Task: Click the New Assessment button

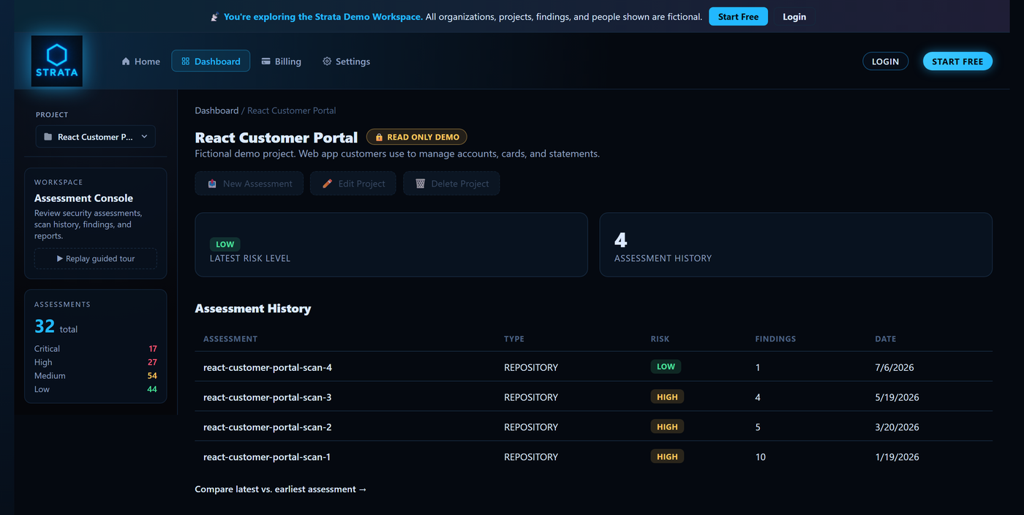Action: point(249,184)
